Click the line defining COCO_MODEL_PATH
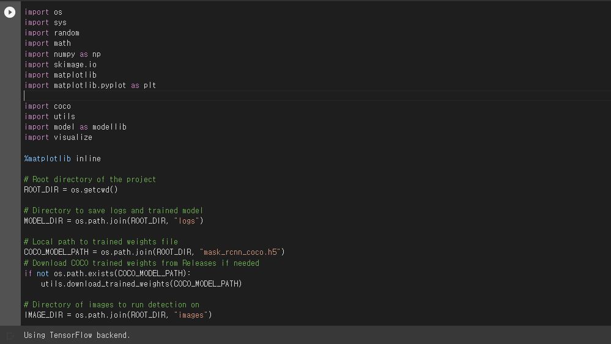 coord(154,252)
